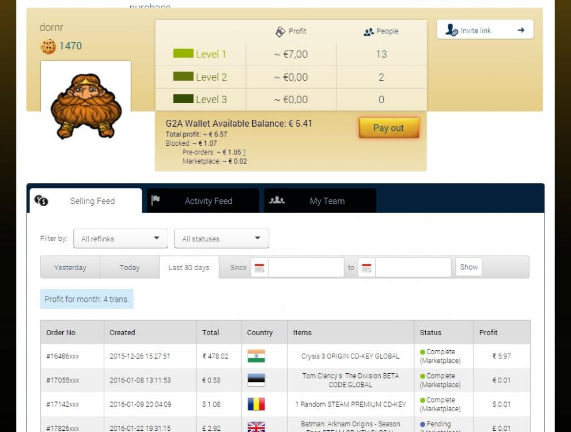
Task: Open the Activity Feed tab
Action: point(202,201)
